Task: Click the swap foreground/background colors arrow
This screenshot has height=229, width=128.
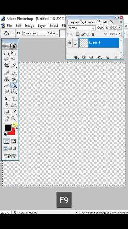Action: [14, 125]
